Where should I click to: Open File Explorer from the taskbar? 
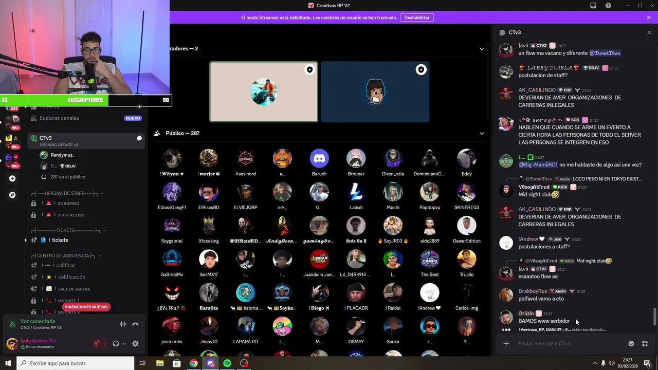coord(160,363)
